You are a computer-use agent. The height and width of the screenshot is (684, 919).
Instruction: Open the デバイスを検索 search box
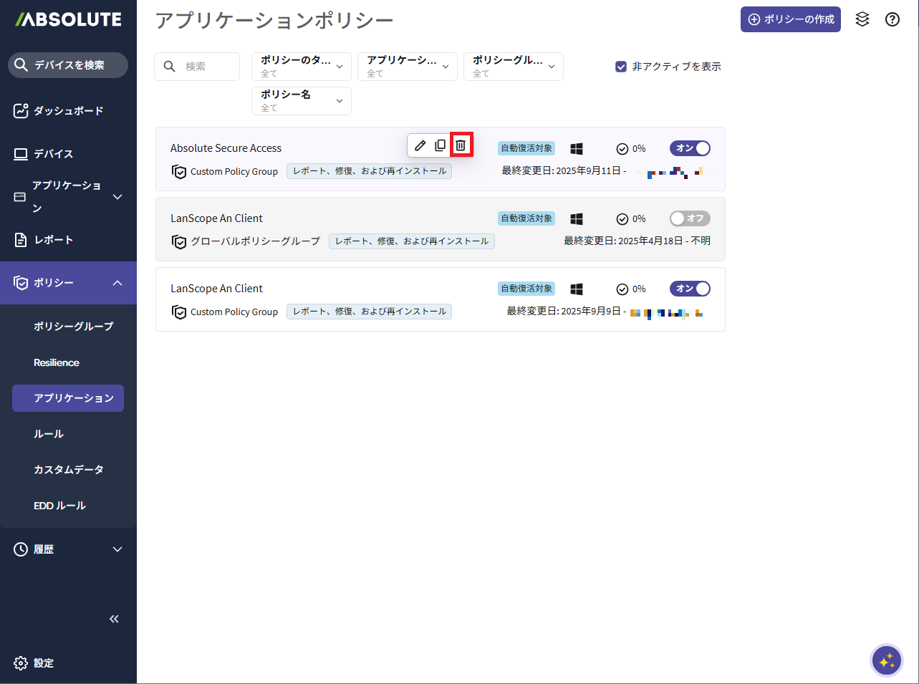(x=68, y=65)
